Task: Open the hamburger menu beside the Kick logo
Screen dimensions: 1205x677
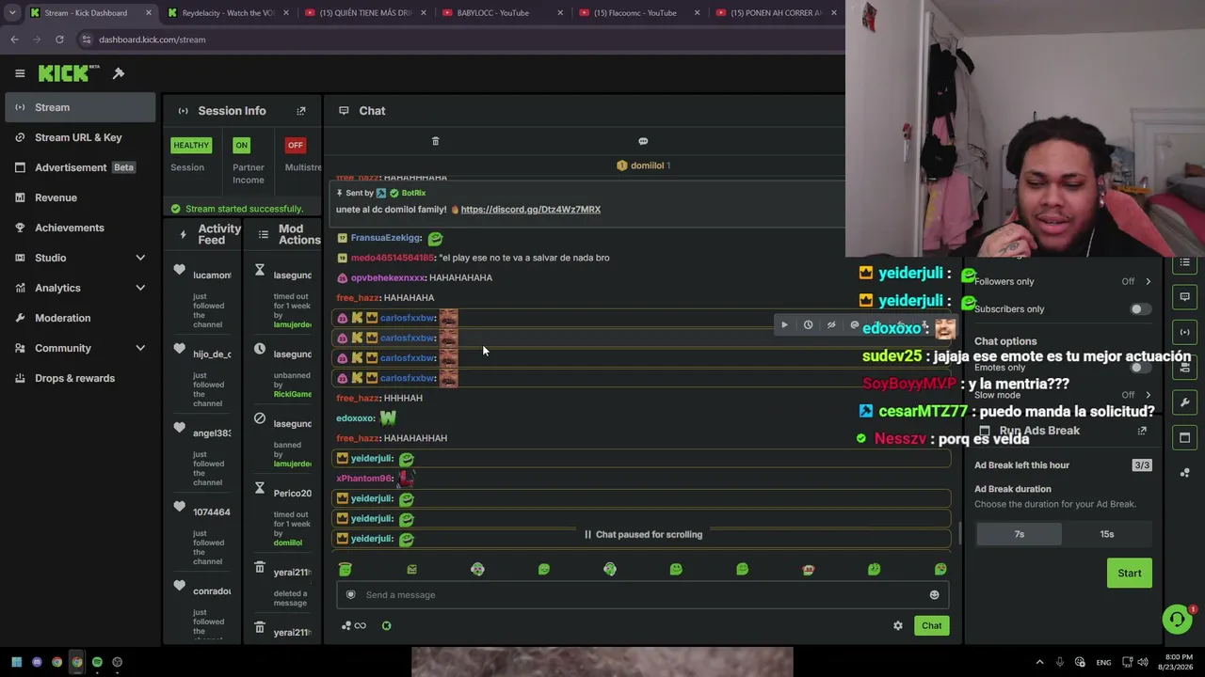Action: click(20, 73)
